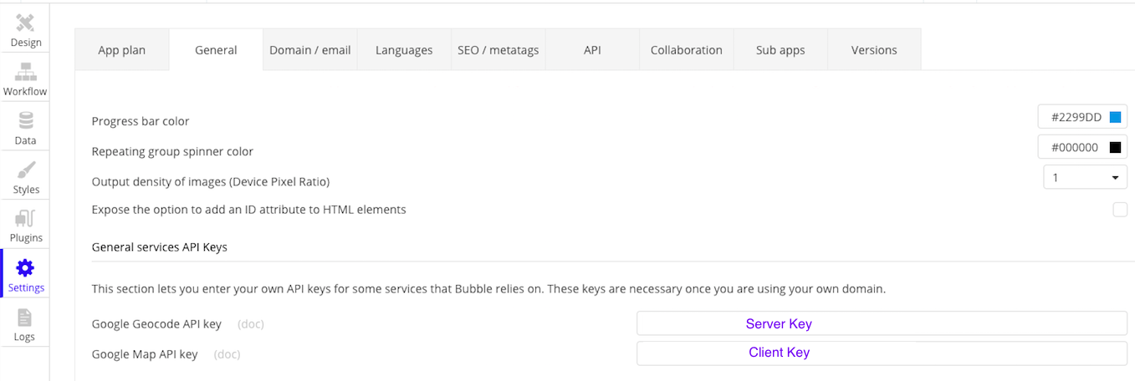Open the Design section icon
The image size is (1135, 381).
click(25, 23)
